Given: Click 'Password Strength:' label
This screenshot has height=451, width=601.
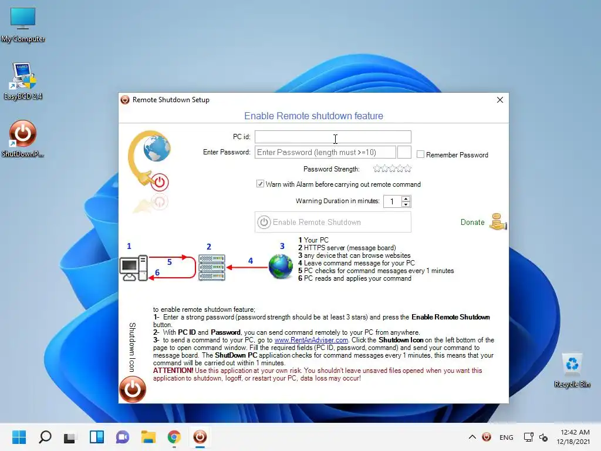Looking at the screenshot, I should pyautogui.click(x=332, y=169).
